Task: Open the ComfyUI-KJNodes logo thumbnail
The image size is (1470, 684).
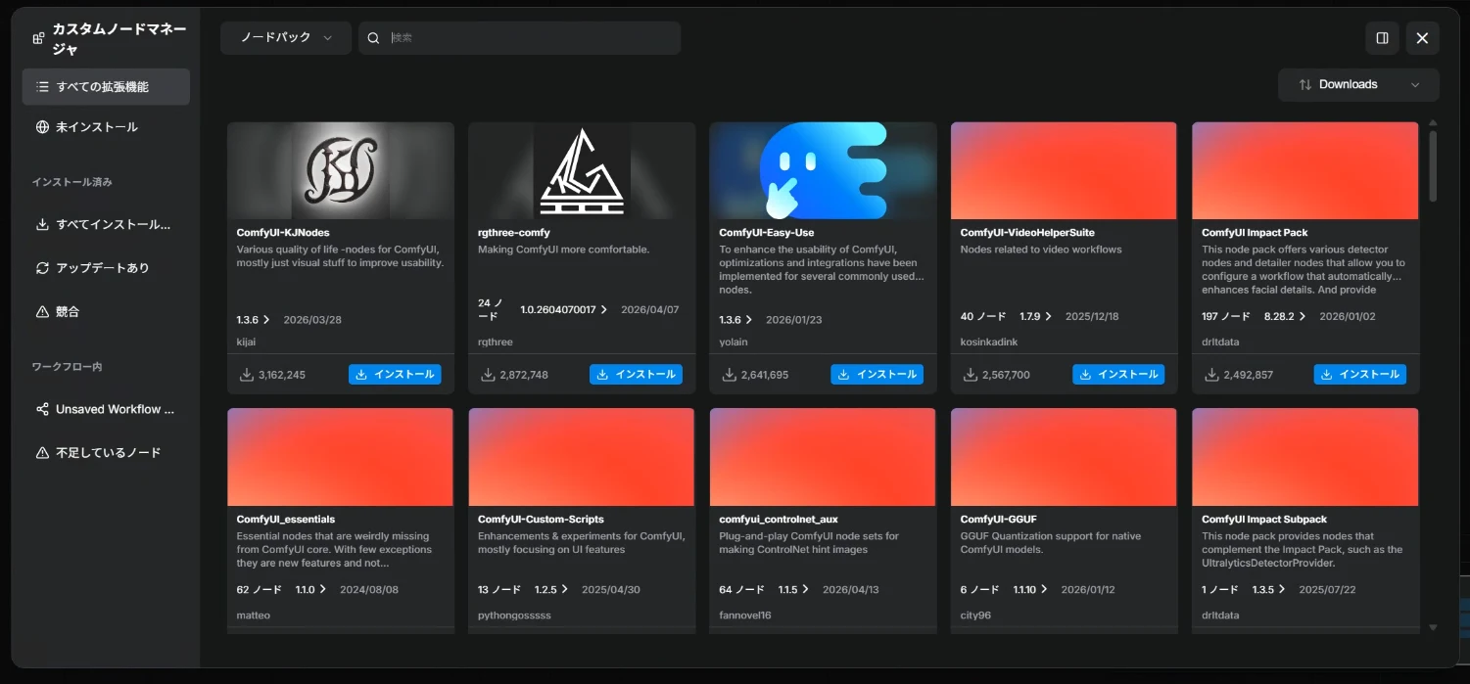Action: point(341,170)
